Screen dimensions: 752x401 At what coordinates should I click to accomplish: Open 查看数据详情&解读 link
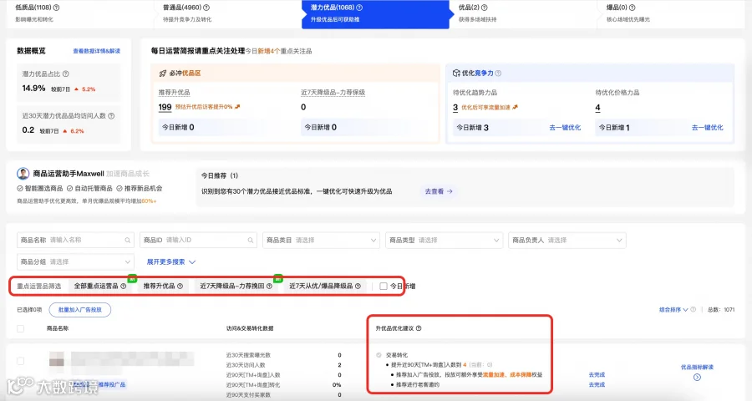tap(96, 51)
